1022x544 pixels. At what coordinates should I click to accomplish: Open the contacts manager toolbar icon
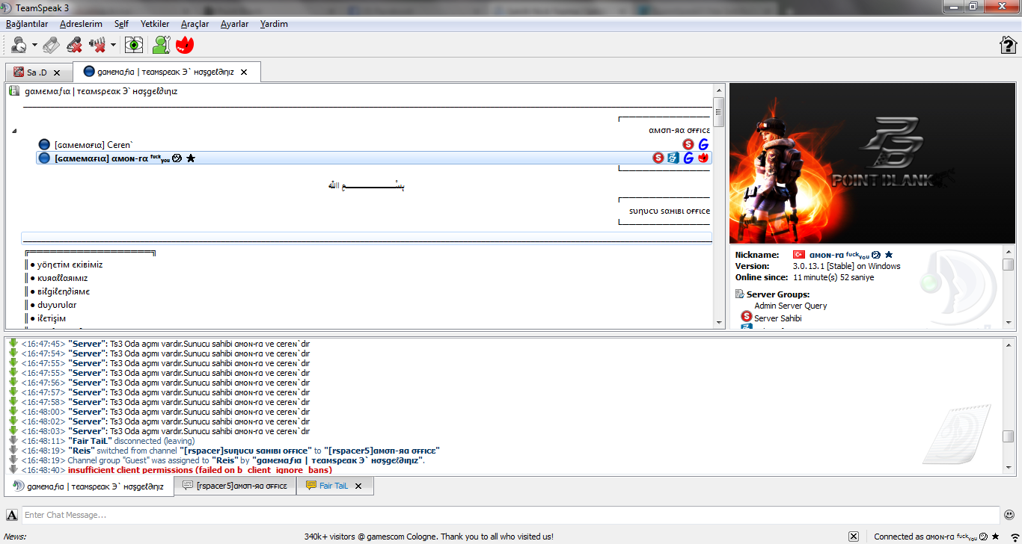coord(161,46)
